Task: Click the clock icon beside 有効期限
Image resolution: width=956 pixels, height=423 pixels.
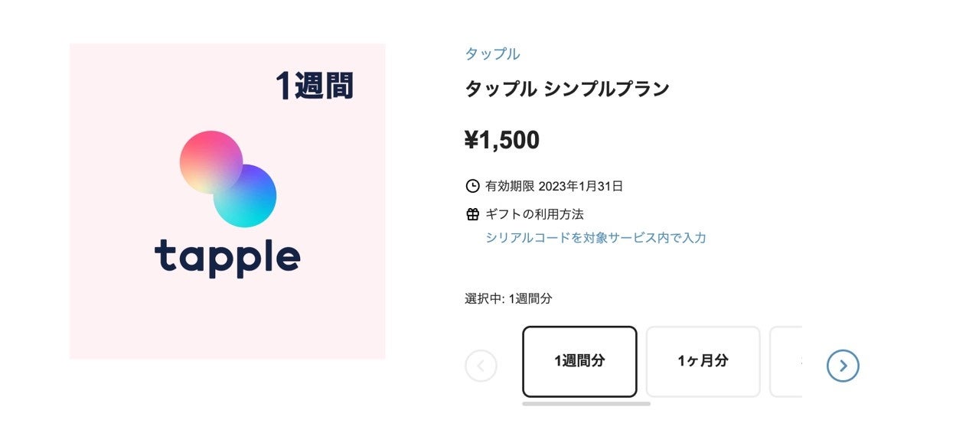Action: click(x=472, y=186)
